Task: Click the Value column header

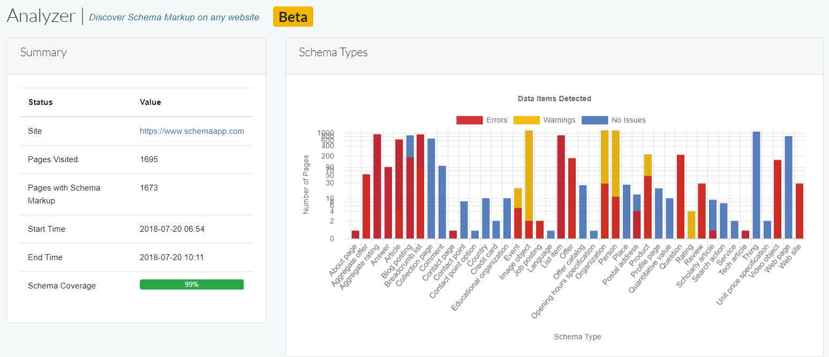Action: [150, 102]
